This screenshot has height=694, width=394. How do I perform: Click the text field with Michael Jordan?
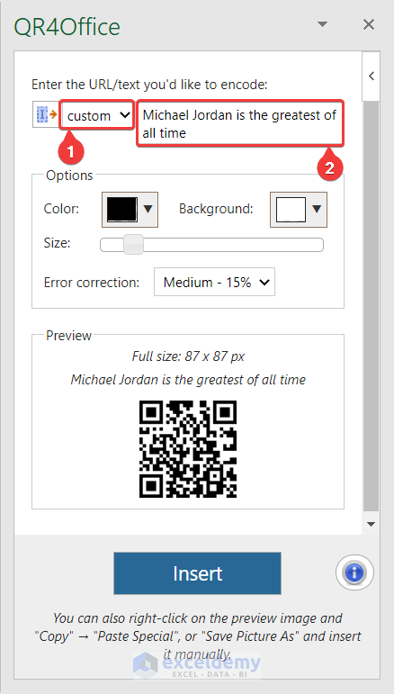click(x=240, y=123)
